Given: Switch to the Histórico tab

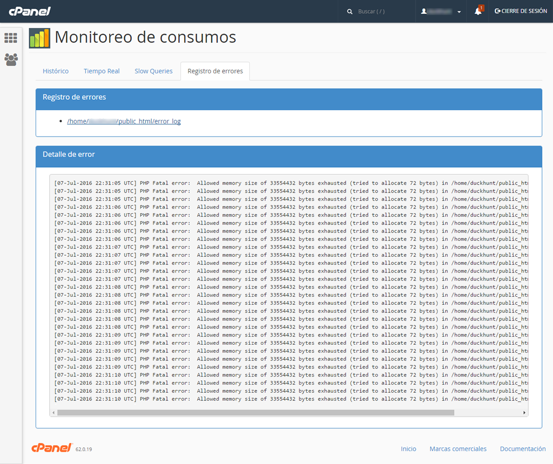Looking at the screenshot, I should (56, 71).
